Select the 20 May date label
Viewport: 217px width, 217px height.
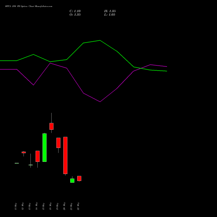[64, 206]
